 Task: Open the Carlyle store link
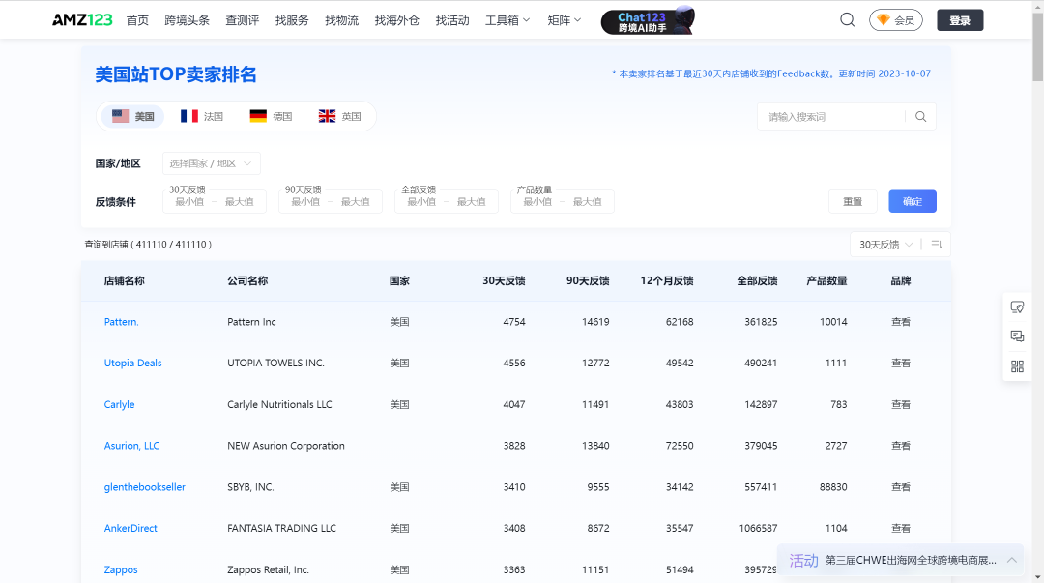point(119,404)
